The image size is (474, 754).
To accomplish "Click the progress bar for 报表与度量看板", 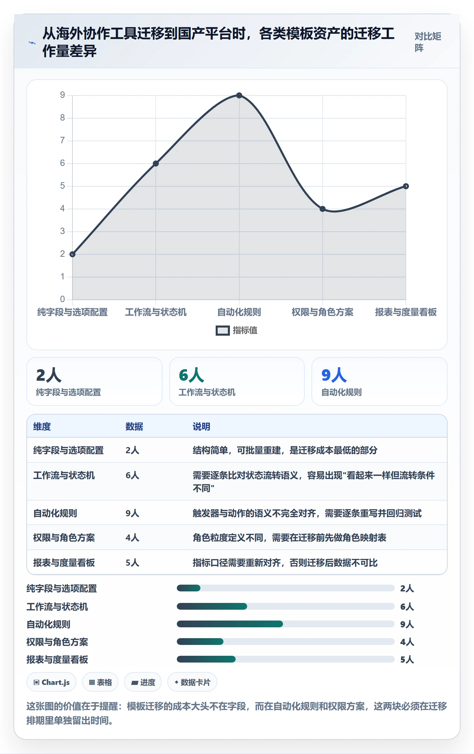I will [x=286, y=659].
